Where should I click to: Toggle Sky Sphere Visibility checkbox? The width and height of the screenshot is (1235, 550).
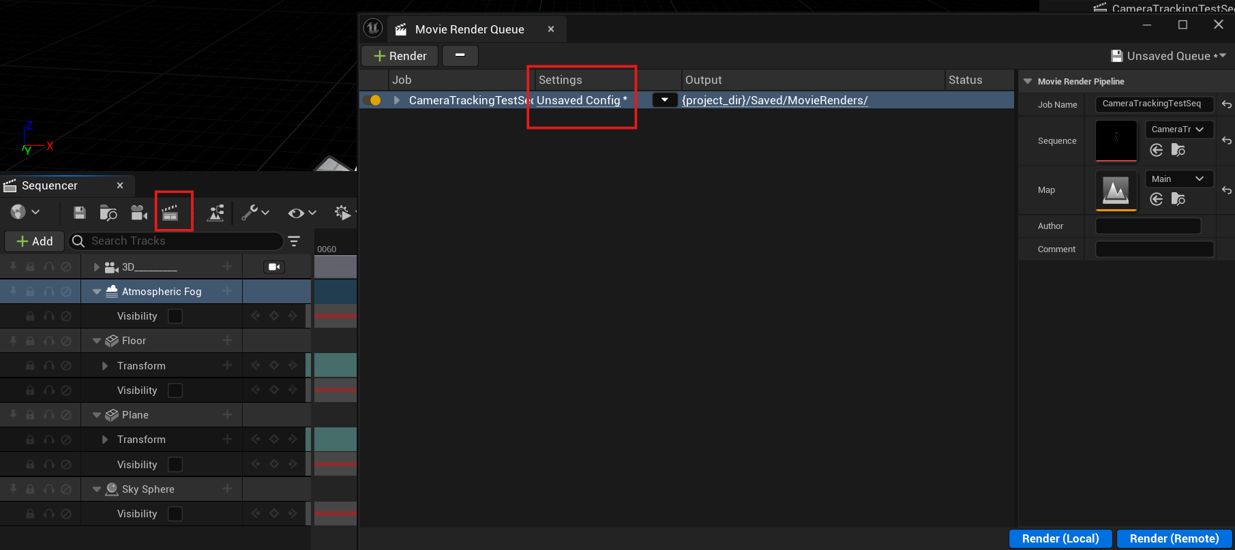(x=175, y=514)
